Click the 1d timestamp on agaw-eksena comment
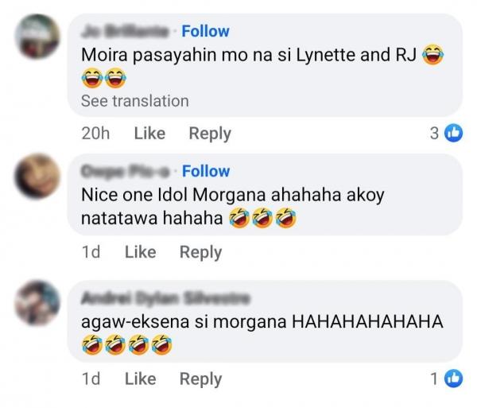 click(x=91, y=379)
